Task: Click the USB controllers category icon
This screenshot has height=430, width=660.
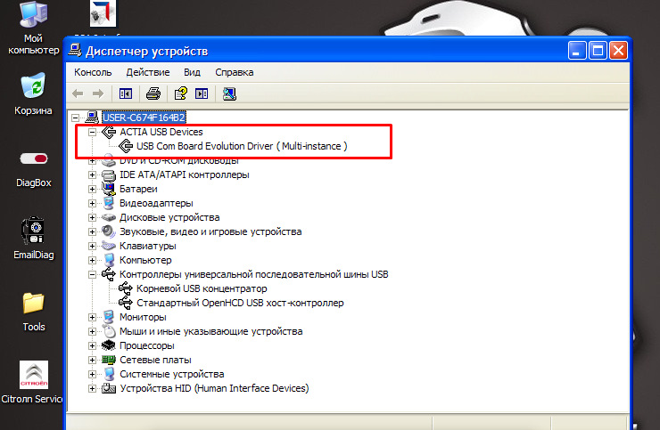Action: (109, 274)
